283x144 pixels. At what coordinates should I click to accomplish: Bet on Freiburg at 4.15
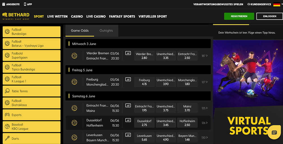click(x=144, y=82)
